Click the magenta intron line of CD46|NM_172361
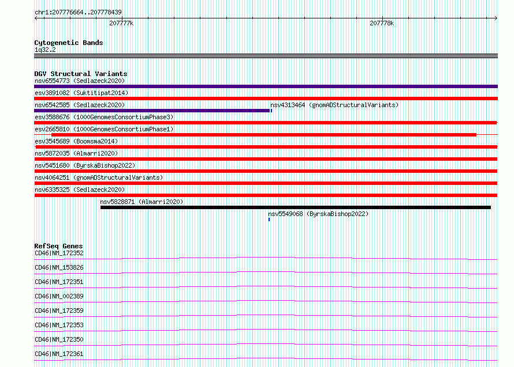The height and width of the screenshot is (367, 514). coord(266,359)
